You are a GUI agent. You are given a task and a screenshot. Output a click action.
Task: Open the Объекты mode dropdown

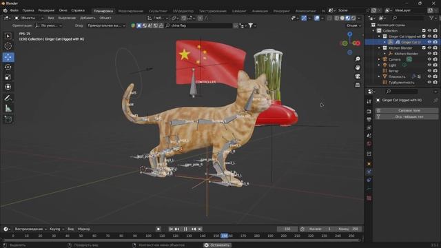pos(29,18)
